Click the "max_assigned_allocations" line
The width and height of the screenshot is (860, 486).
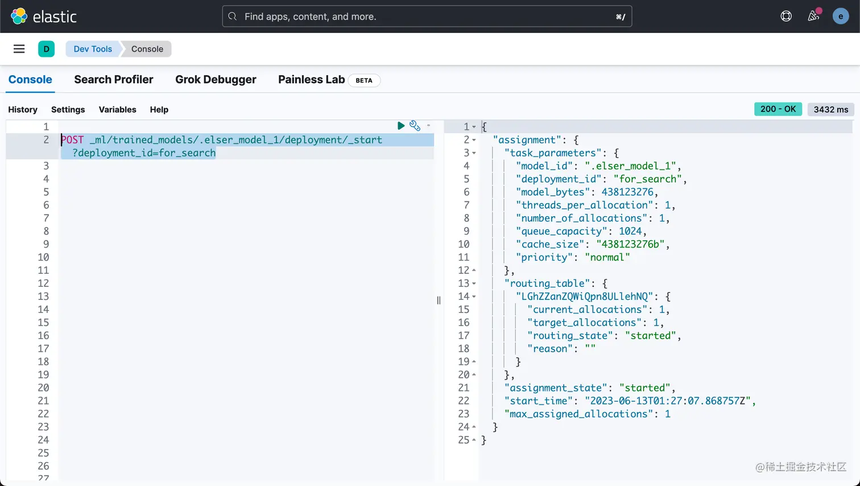588,414
